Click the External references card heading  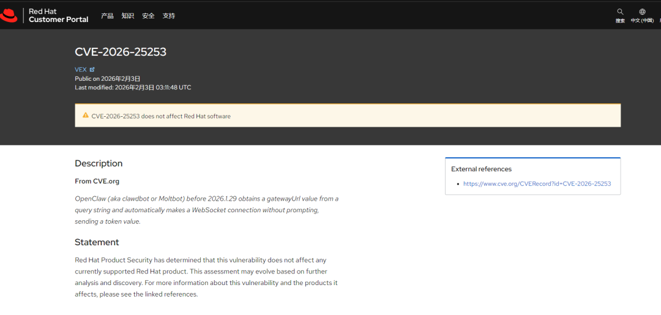[x=482, y=169]
